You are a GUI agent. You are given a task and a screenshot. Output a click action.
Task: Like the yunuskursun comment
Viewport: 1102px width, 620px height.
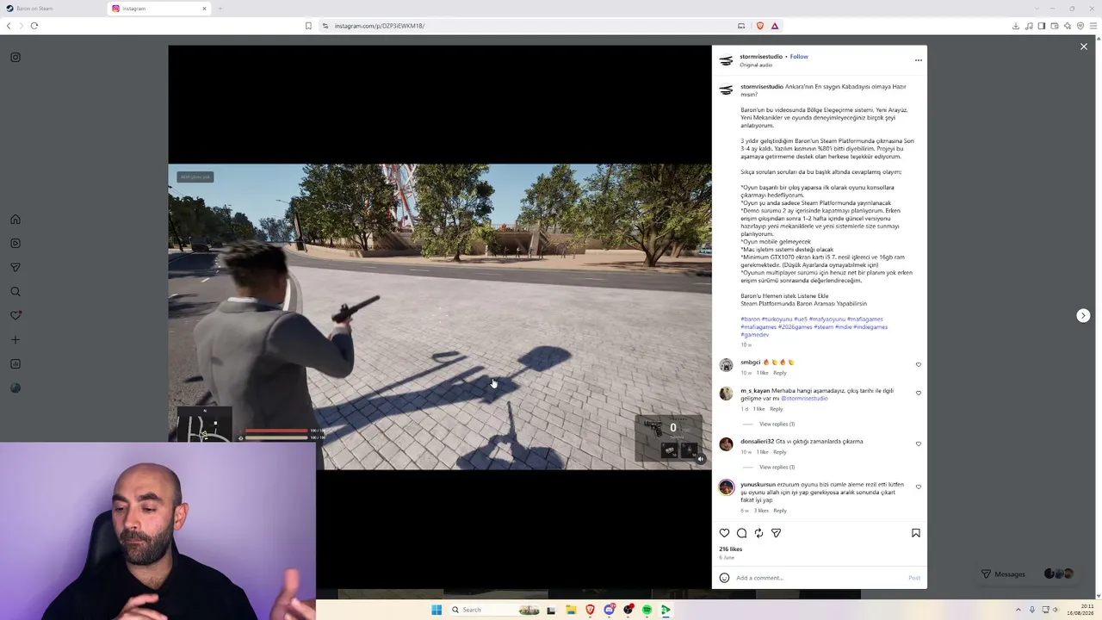[919, 487]
